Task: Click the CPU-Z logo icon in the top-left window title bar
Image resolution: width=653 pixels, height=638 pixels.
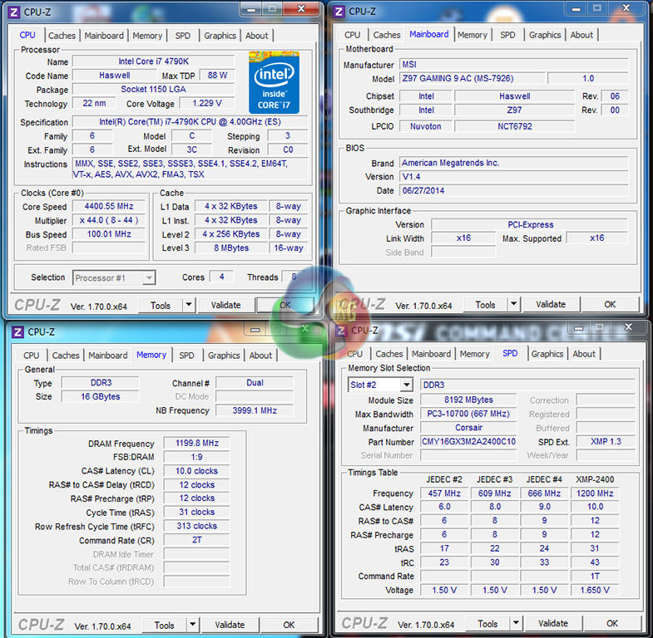Action: coord(14,12)
